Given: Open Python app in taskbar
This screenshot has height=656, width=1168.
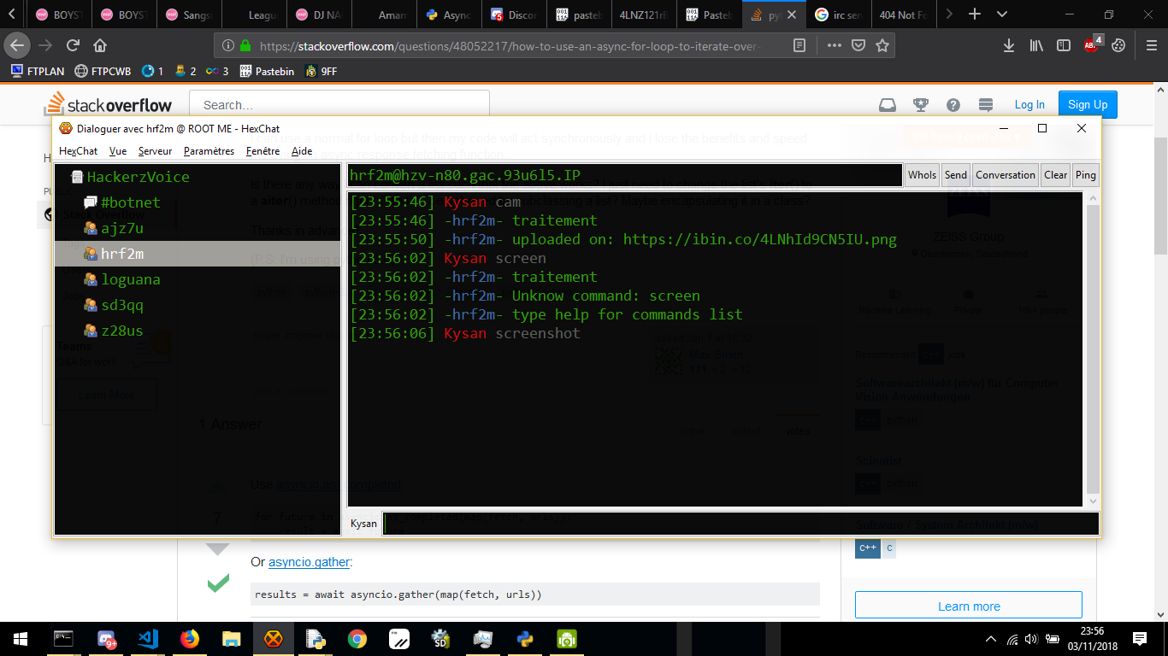Looking at the screenshot, I should click(525, 638).
